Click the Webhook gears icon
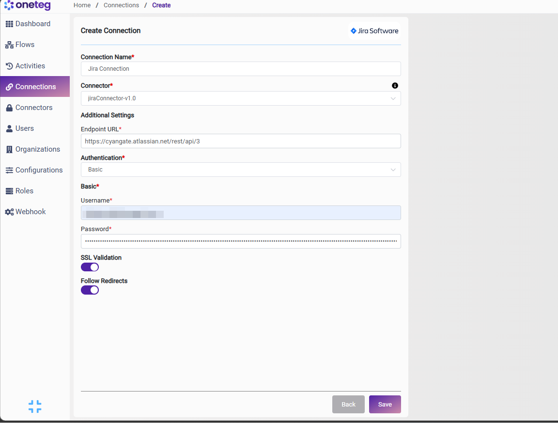The image size is (558, 423). tap(9, 212)
